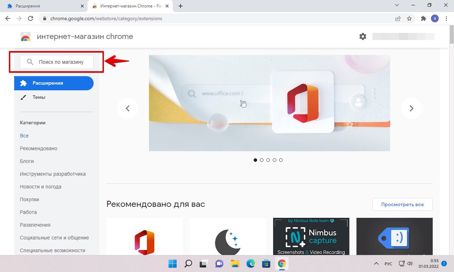Select the fourth carousel dot
Viewport: 454px width, 272px height.
[275, 160]
